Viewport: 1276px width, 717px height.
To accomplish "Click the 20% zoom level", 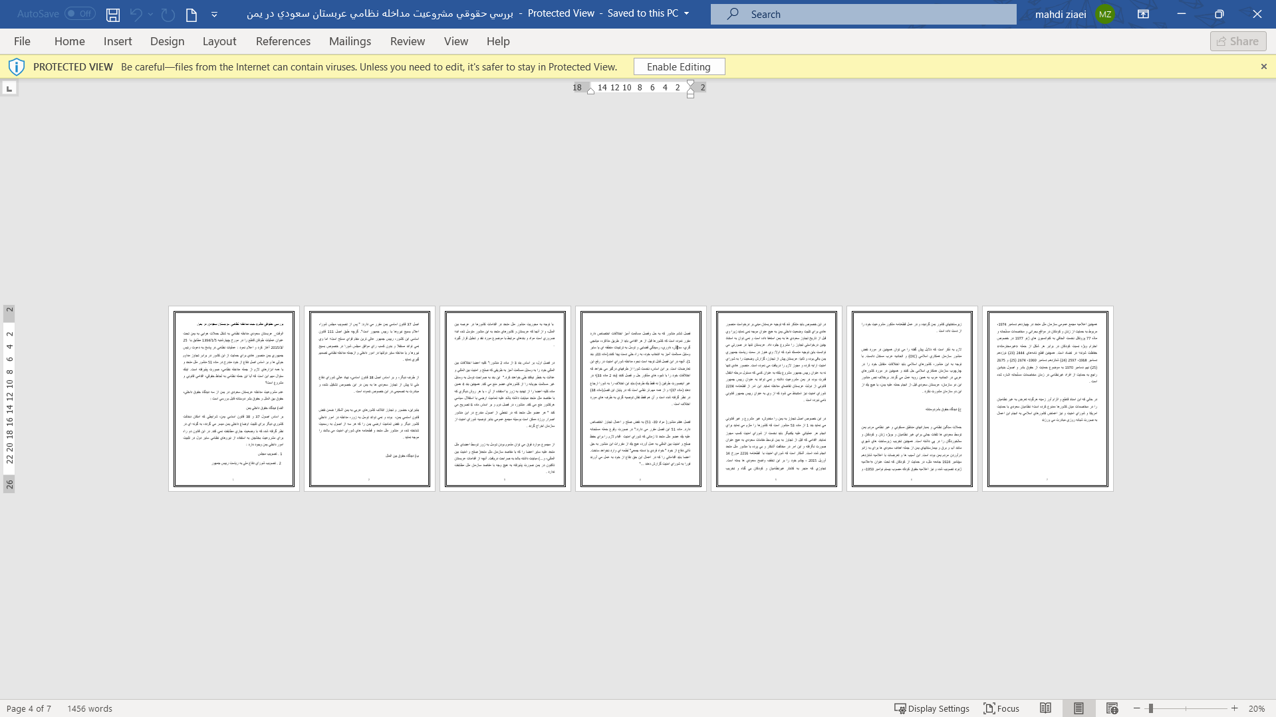I will point(1256,708).
